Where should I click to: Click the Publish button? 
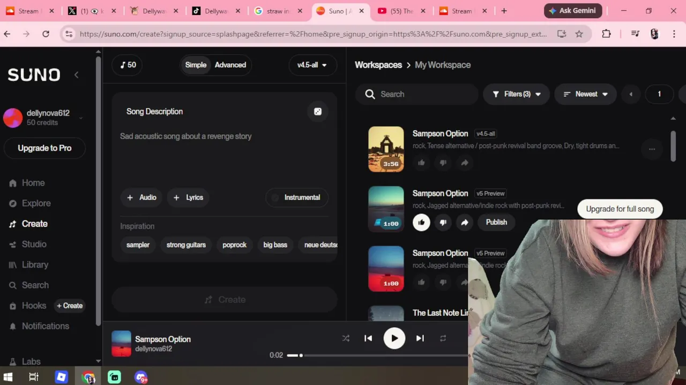tap(496, 222)
